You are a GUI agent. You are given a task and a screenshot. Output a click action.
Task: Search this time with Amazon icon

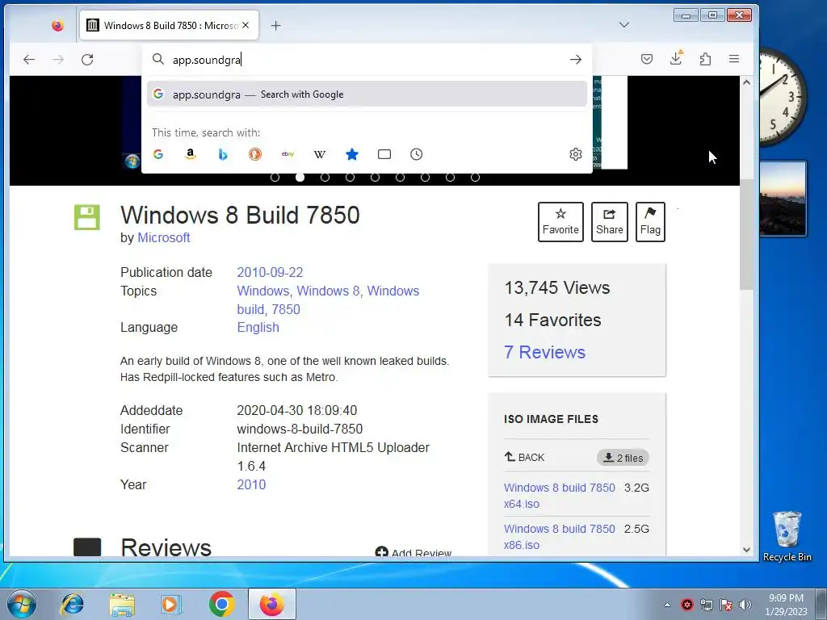coord(191,154)
